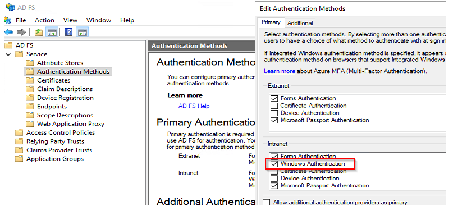The image size is (467, 215).
Task: Click the Application Groups folder icon
Action: (19, 159)
